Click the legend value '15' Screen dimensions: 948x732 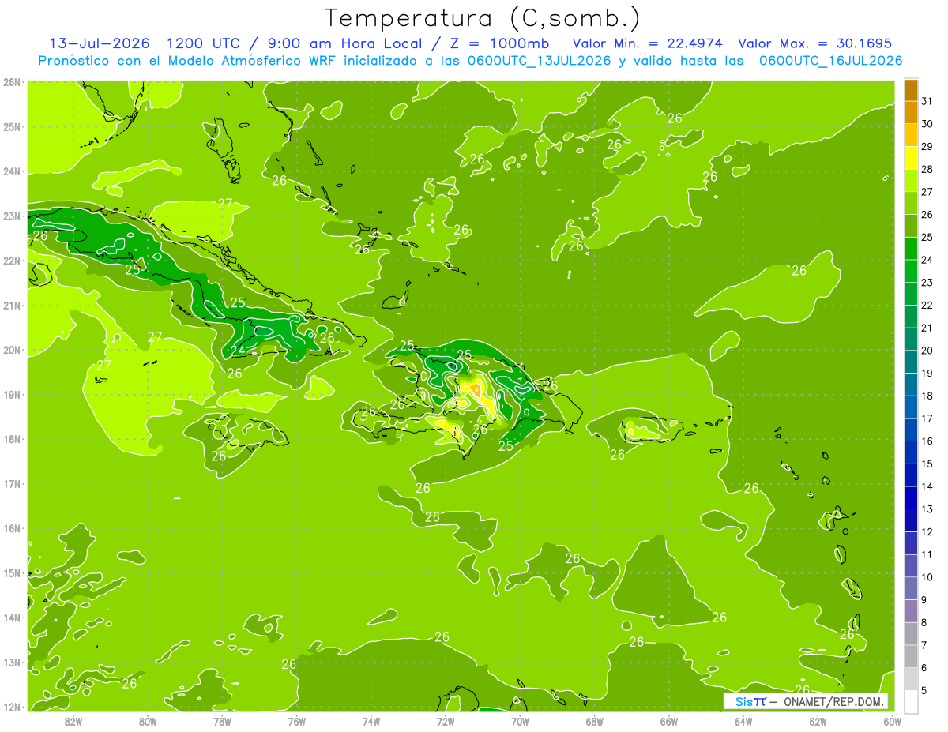(927, 464)
